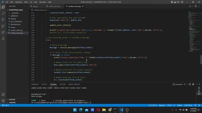Screen dimensions: 202x113
Task: Open the Search view in activity bar
Action: tap(3, 13)
